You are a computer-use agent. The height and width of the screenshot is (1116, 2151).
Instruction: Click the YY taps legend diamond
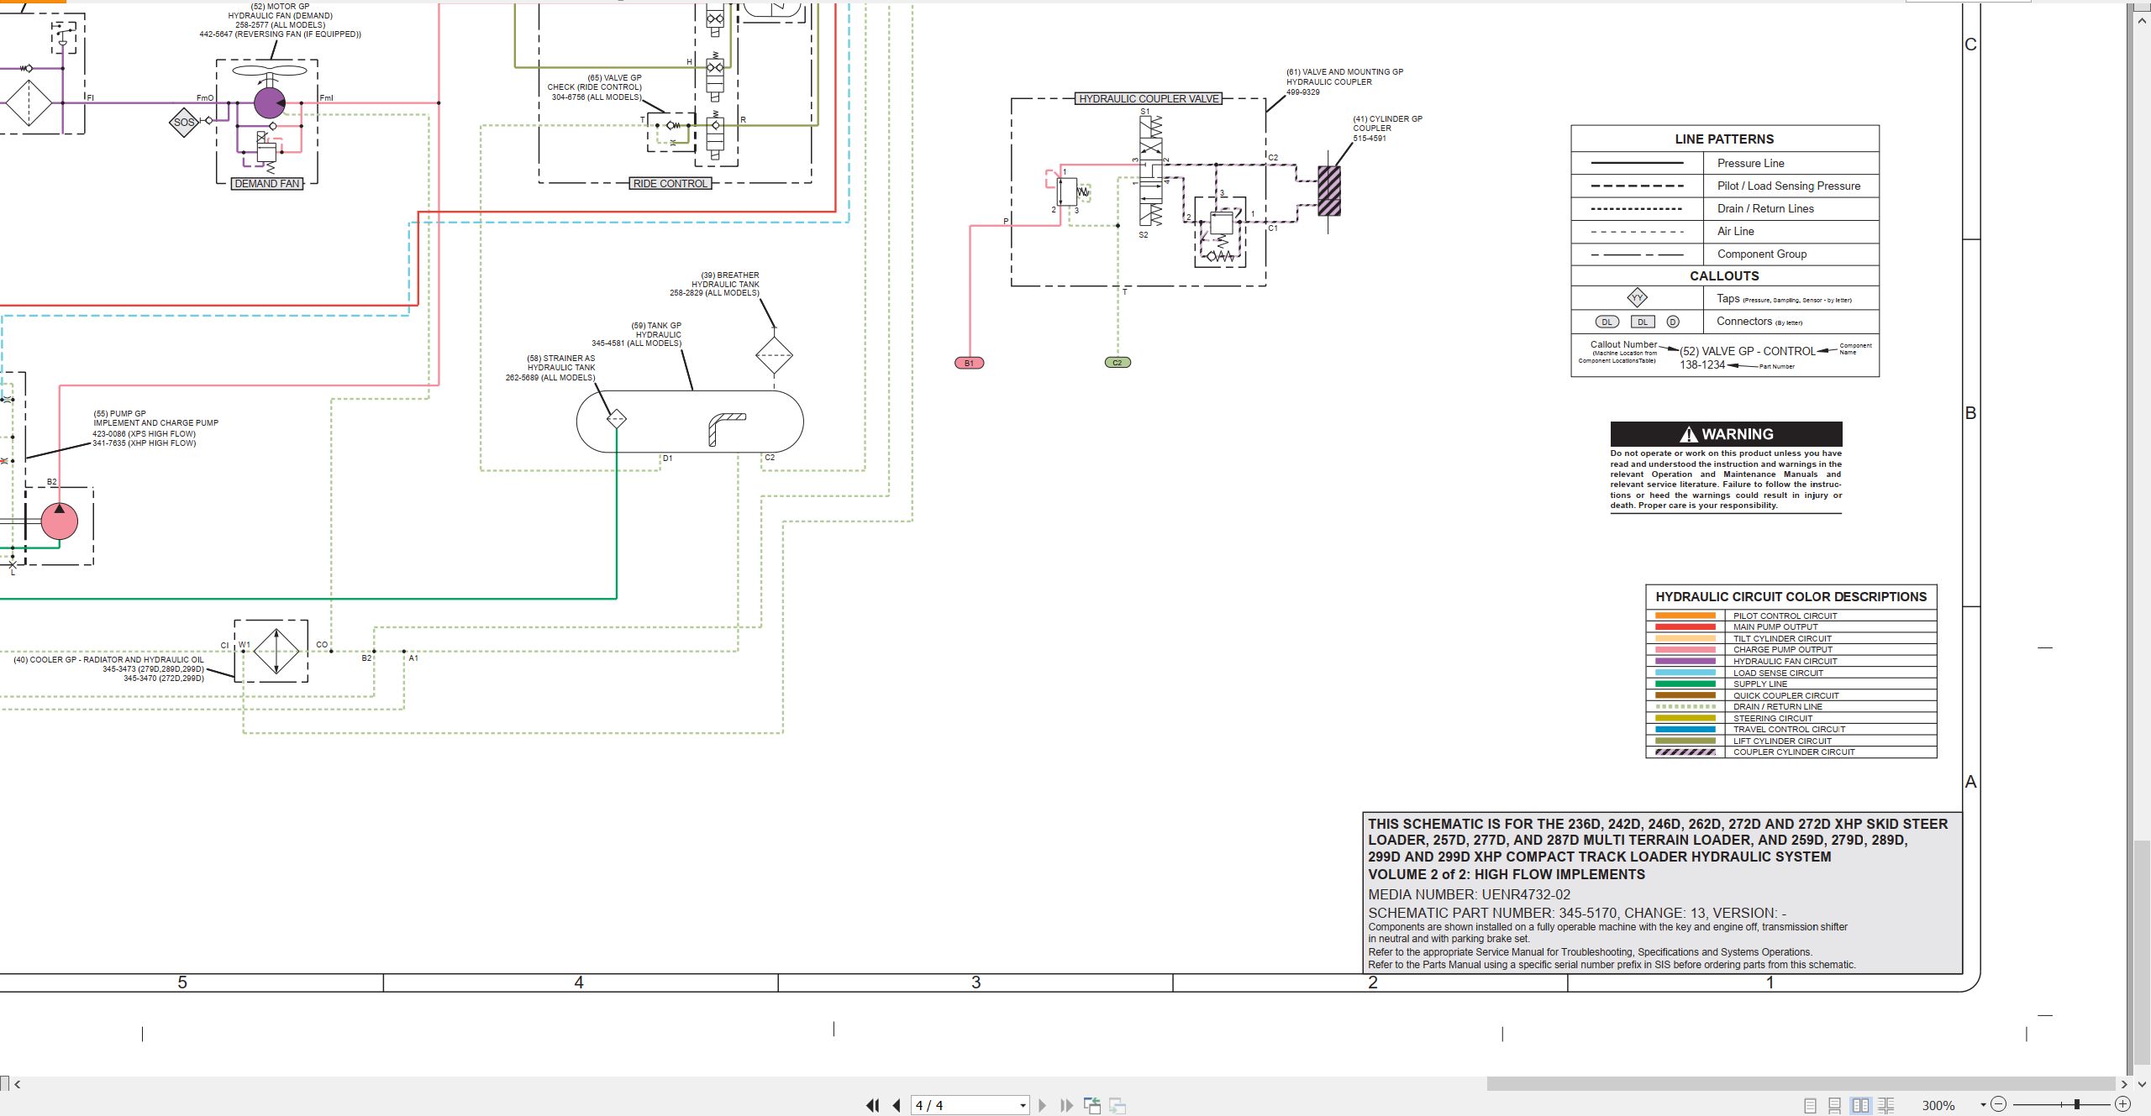click(x=1637, y=298)
